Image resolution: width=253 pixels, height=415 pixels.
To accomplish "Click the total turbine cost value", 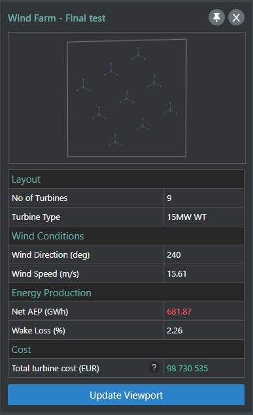I will coord(188,369).
